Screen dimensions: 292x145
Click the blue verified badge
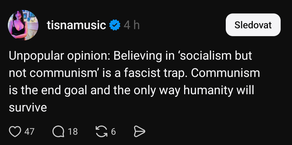[115, 25]
